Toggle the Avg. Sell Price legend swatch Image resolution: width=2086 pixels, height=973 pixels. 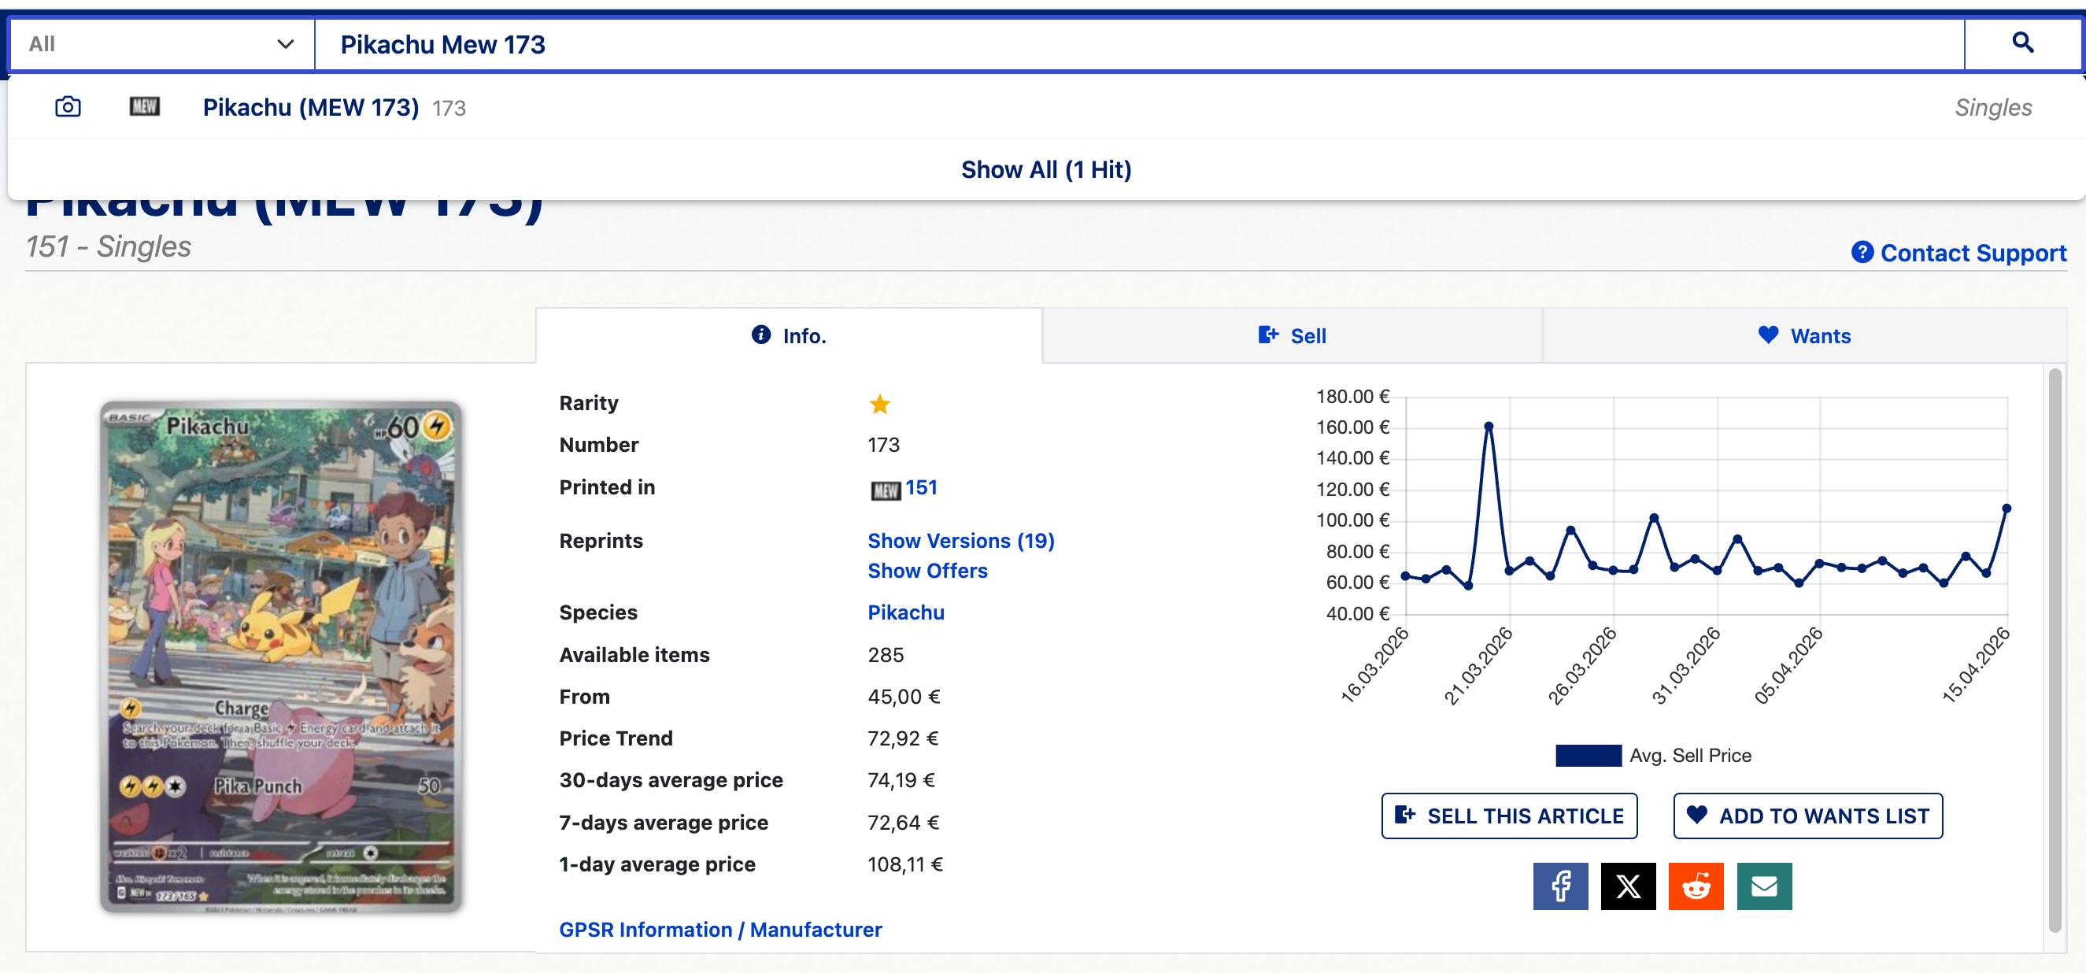pyautogui.click(x=1587, y=755)
